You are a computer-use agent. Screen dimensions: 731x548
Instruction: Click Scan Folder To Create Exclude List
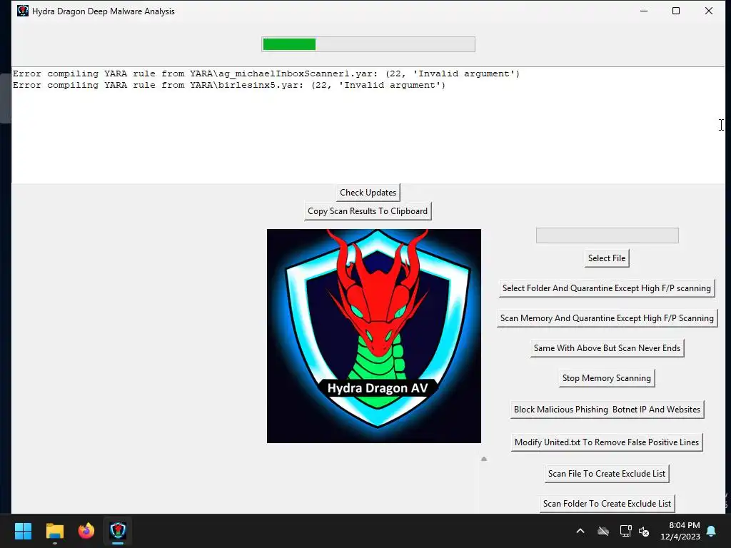coord(607,504)
